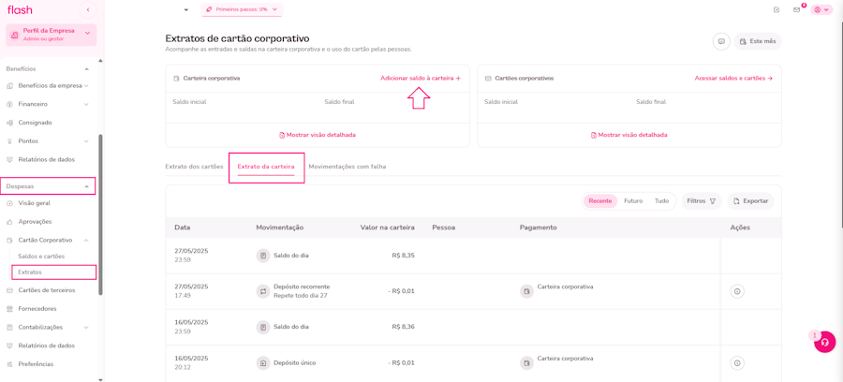The height and width of the screenshot is (382, 843).
Task: Click the Contabilizações icon
Action: tap(9, 327)
